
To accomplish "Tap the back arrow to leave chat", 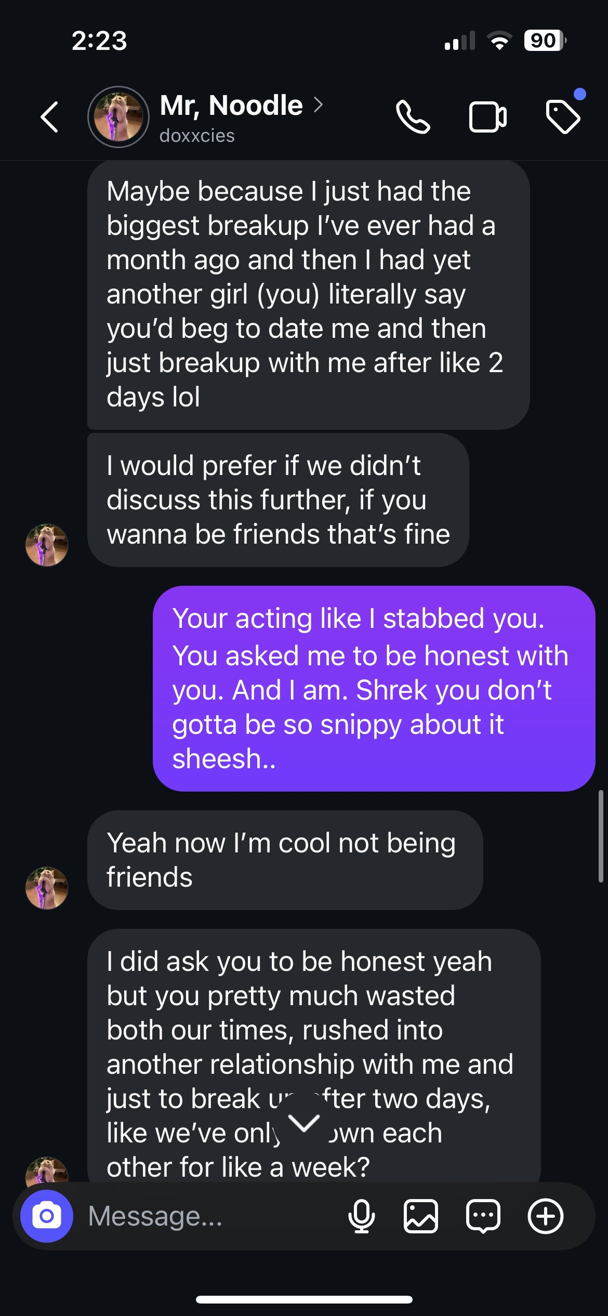I will point(50,117).
